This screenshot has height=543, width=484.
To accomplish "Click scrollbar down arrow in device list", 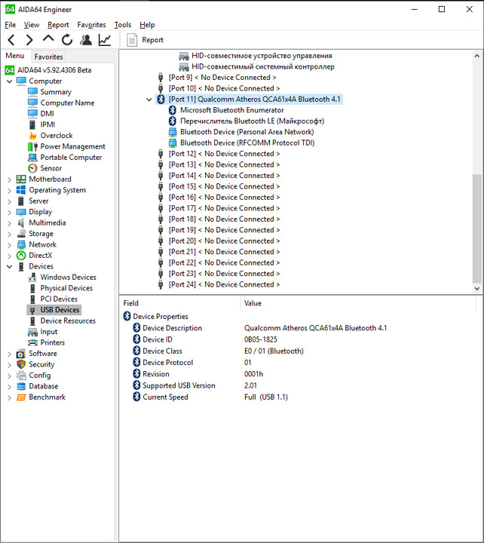I will 476,288.
